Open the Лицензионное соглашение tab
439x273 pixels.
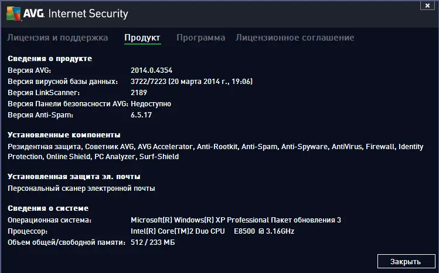point(295,38)
